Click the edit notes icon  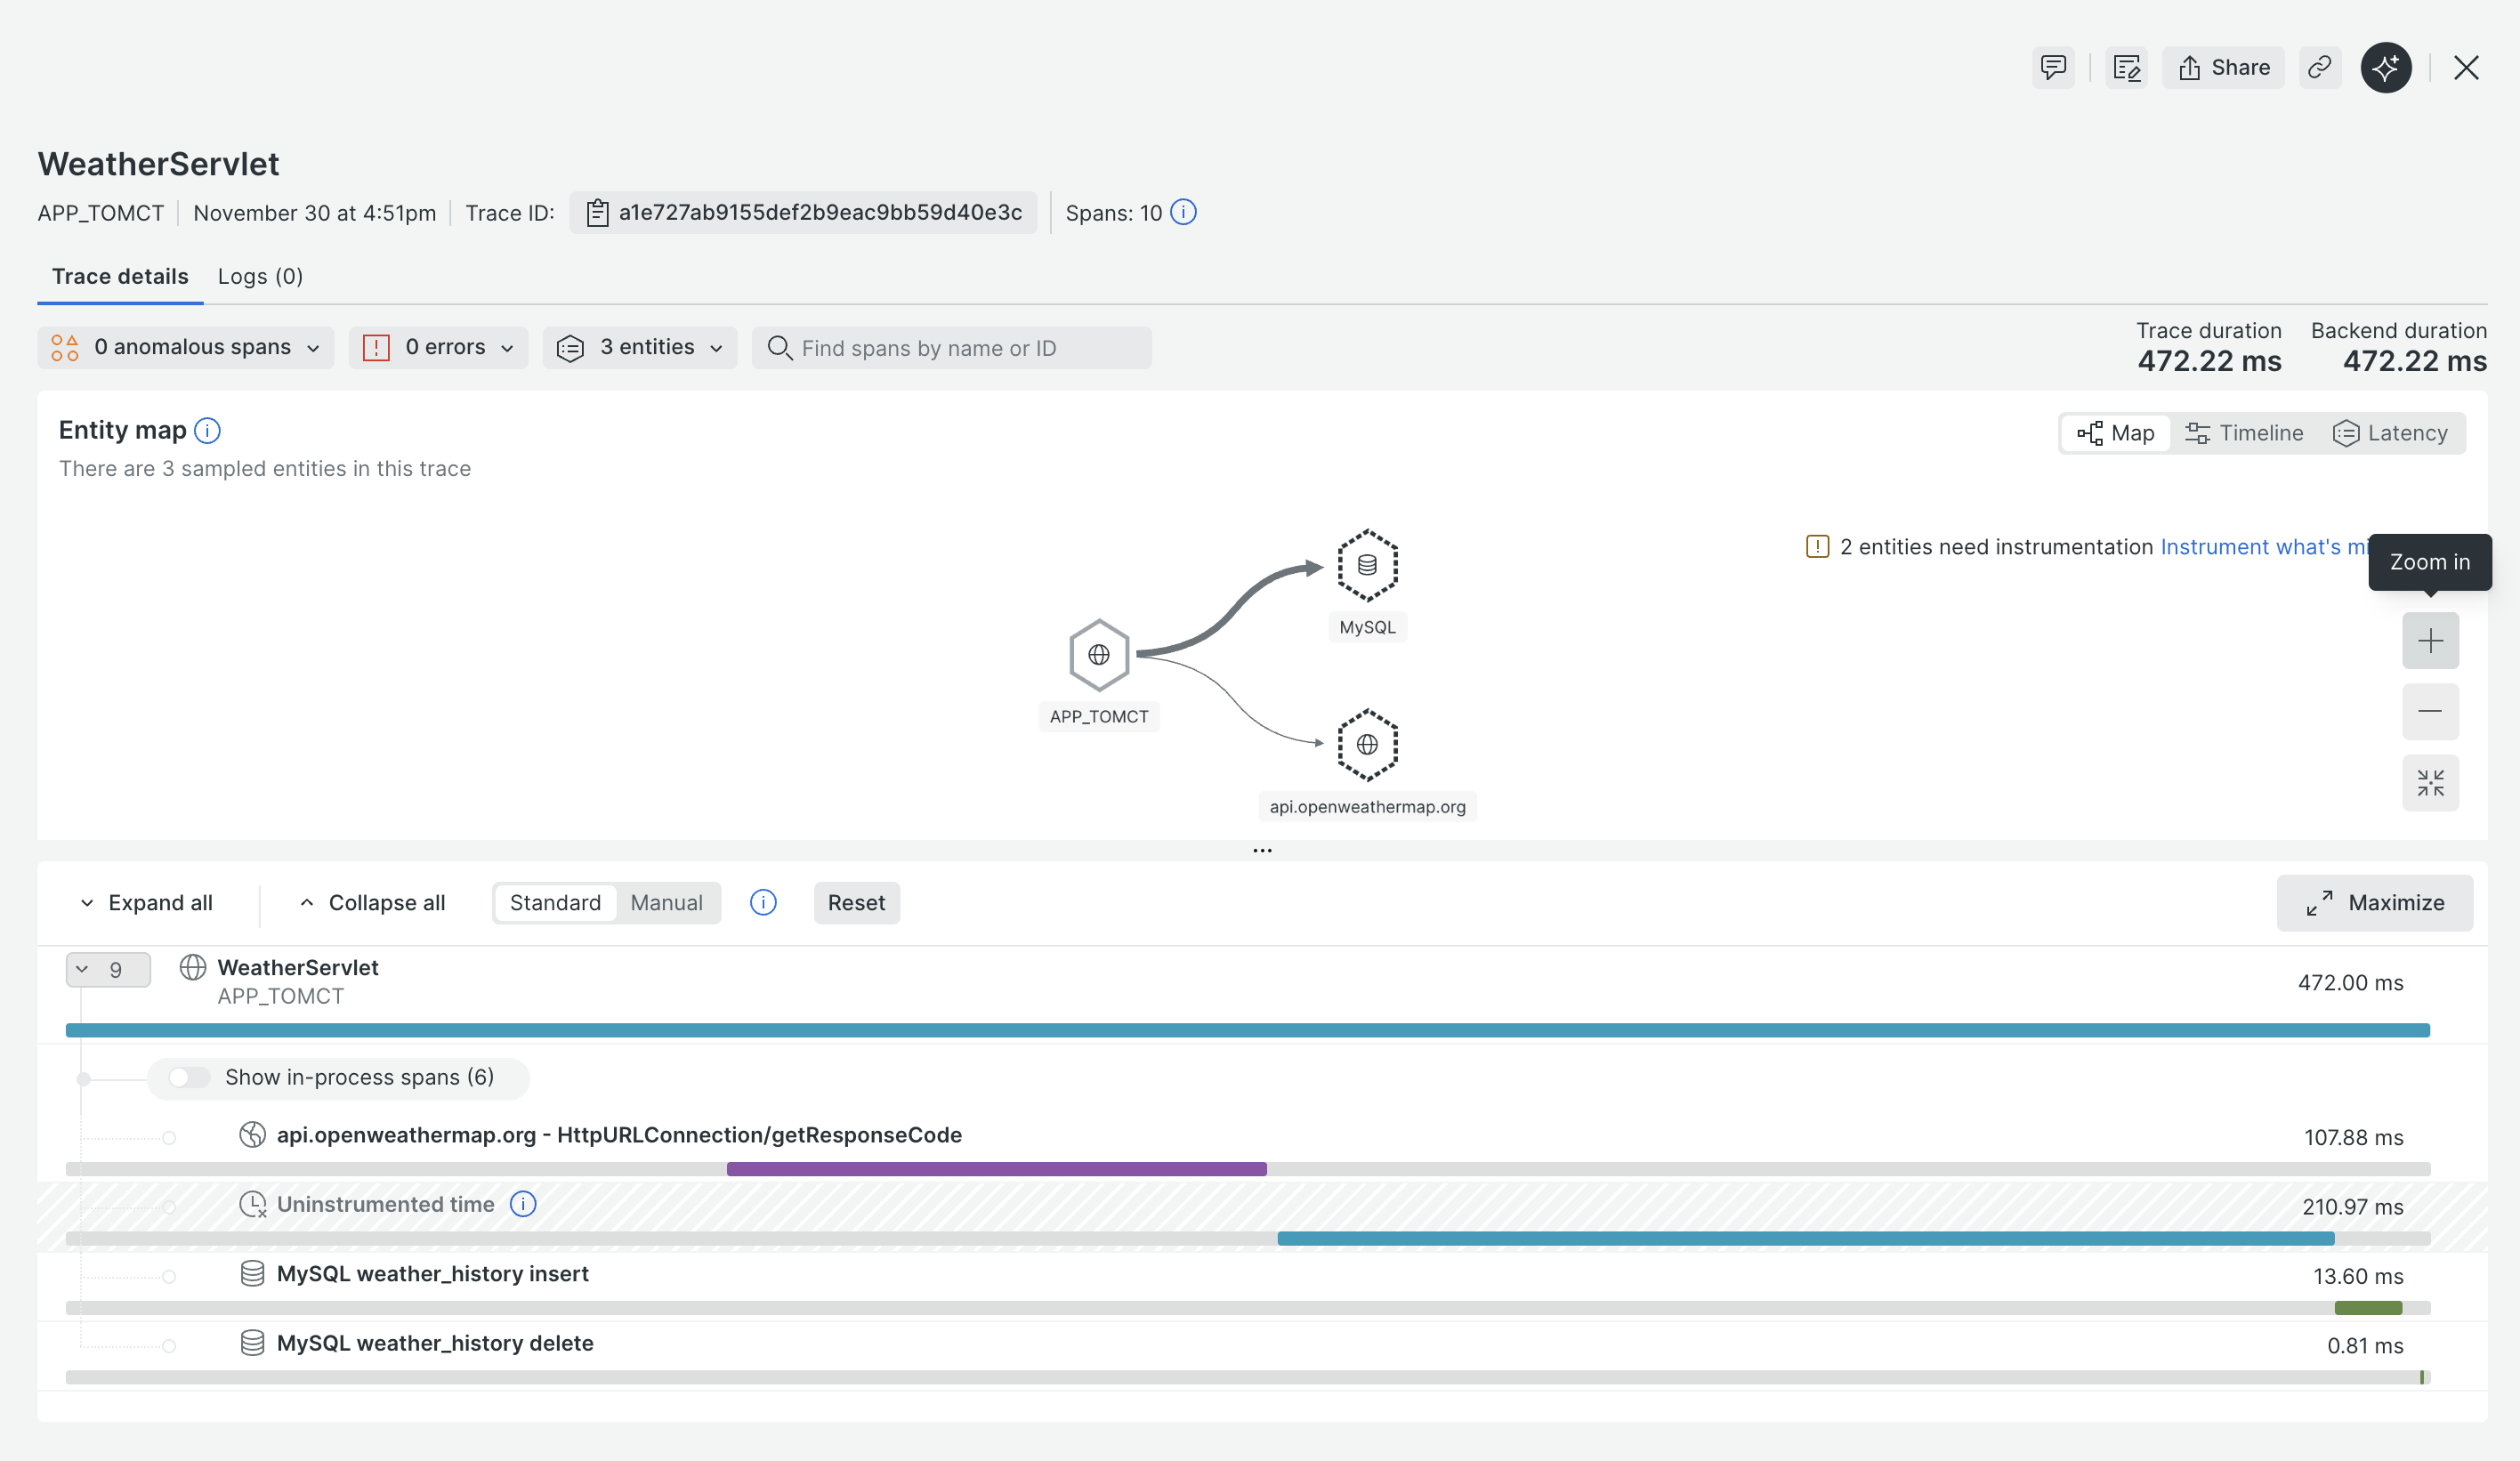pos(2126,68)
